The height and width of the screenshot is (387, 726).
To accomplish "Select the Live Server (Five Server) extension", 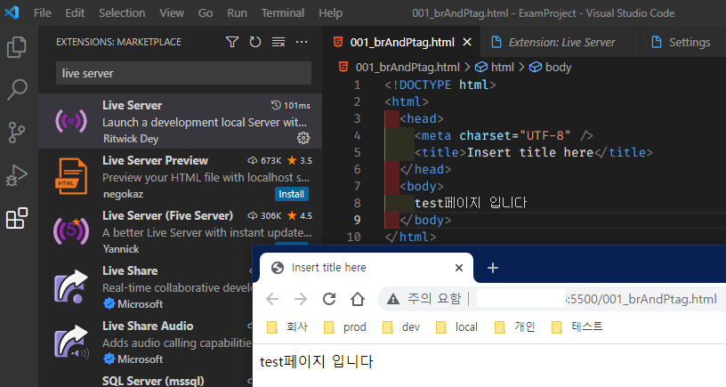I will [180, 230].
